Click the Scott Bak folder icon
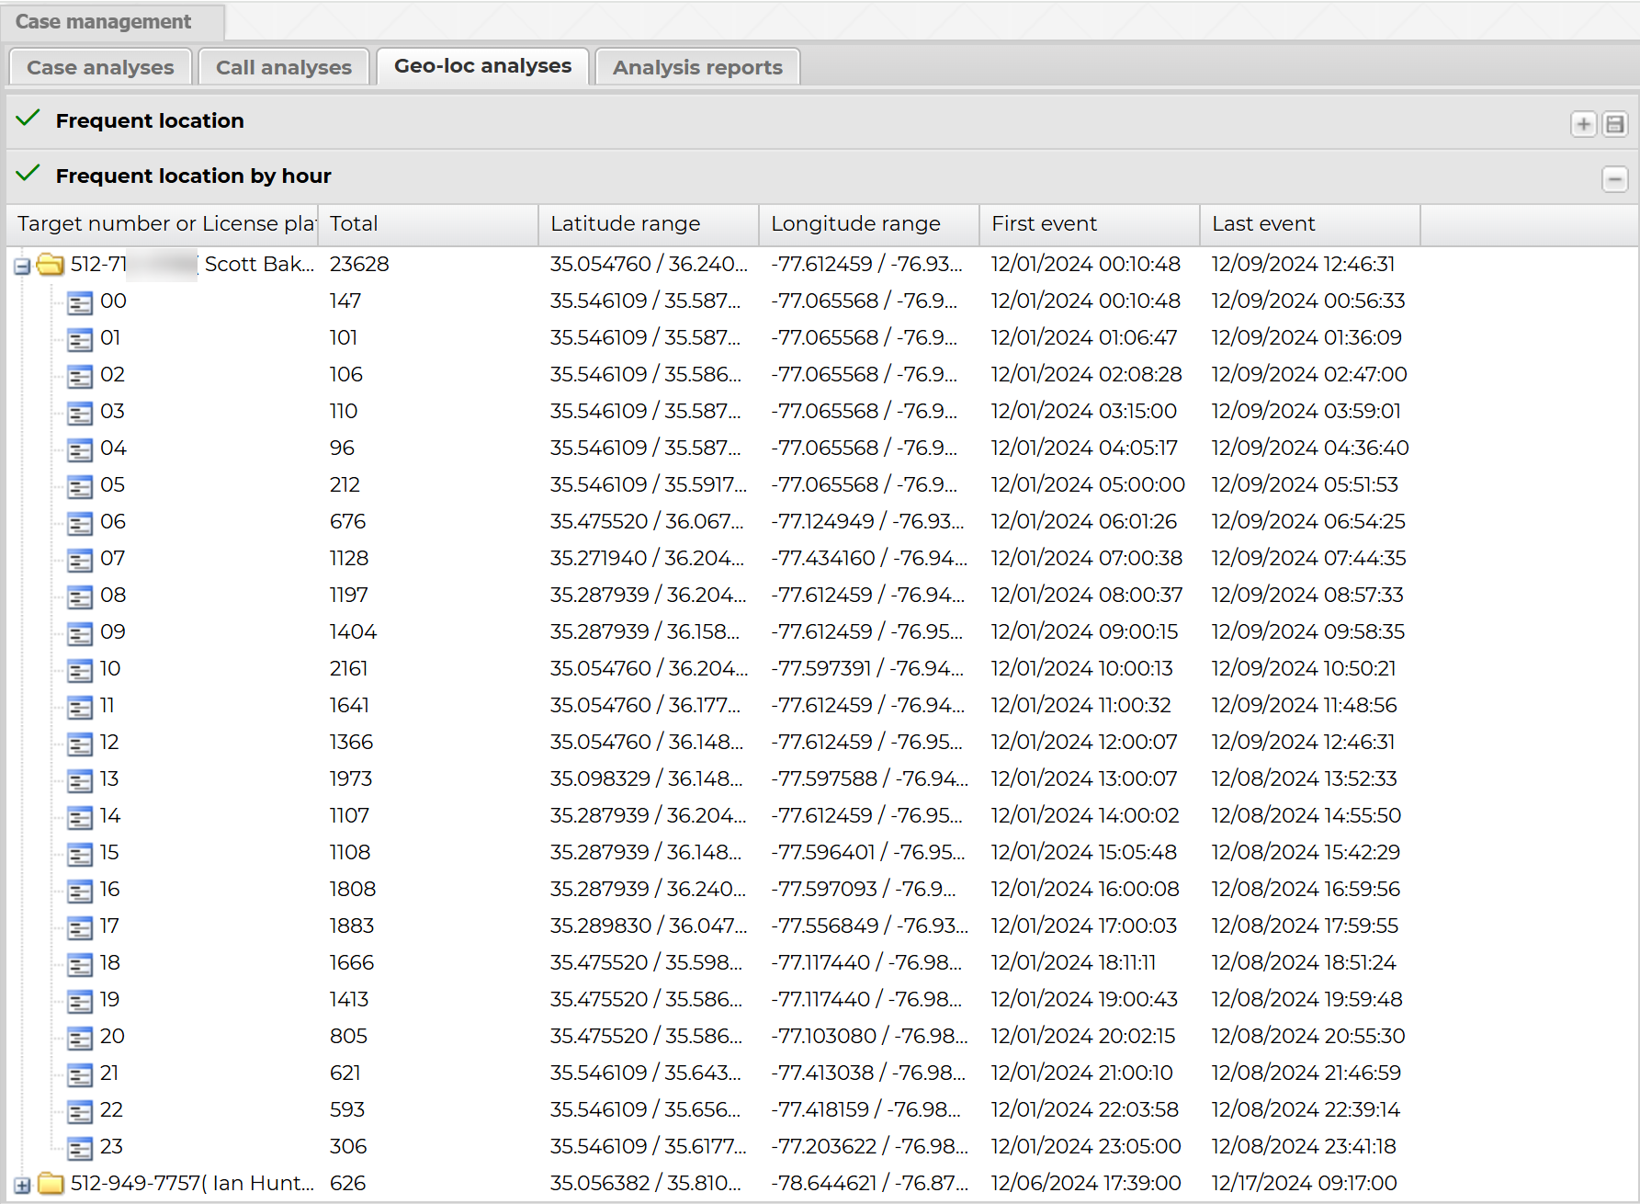This screenshot has width=1640, height=1204. [51, 265]
